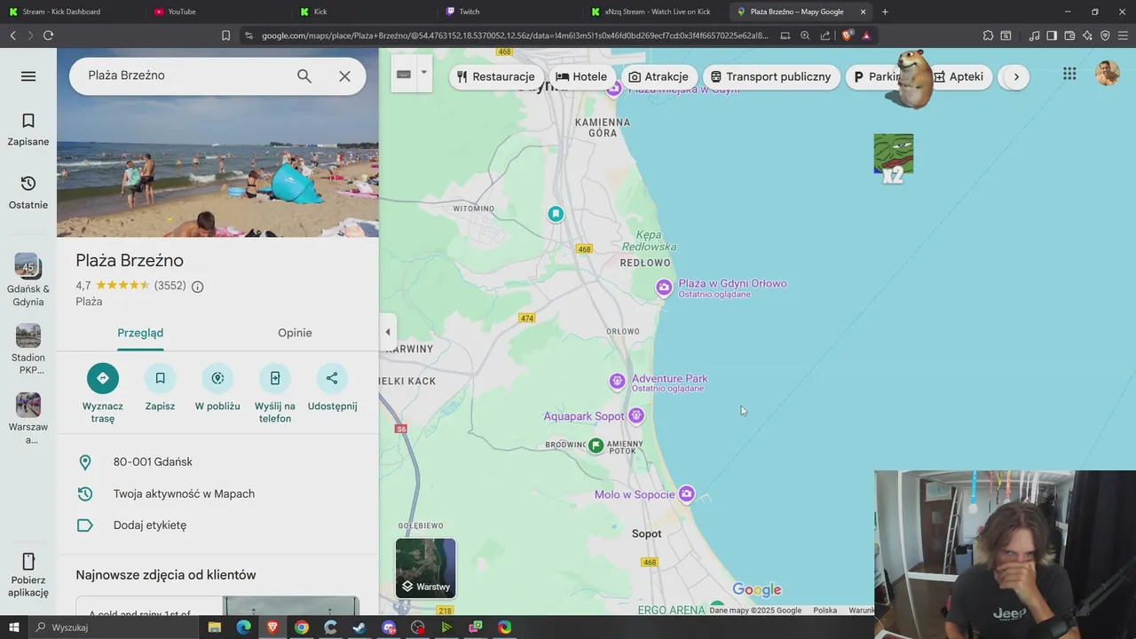
Task: Open Windows Start menu
Action: [13, 627]
